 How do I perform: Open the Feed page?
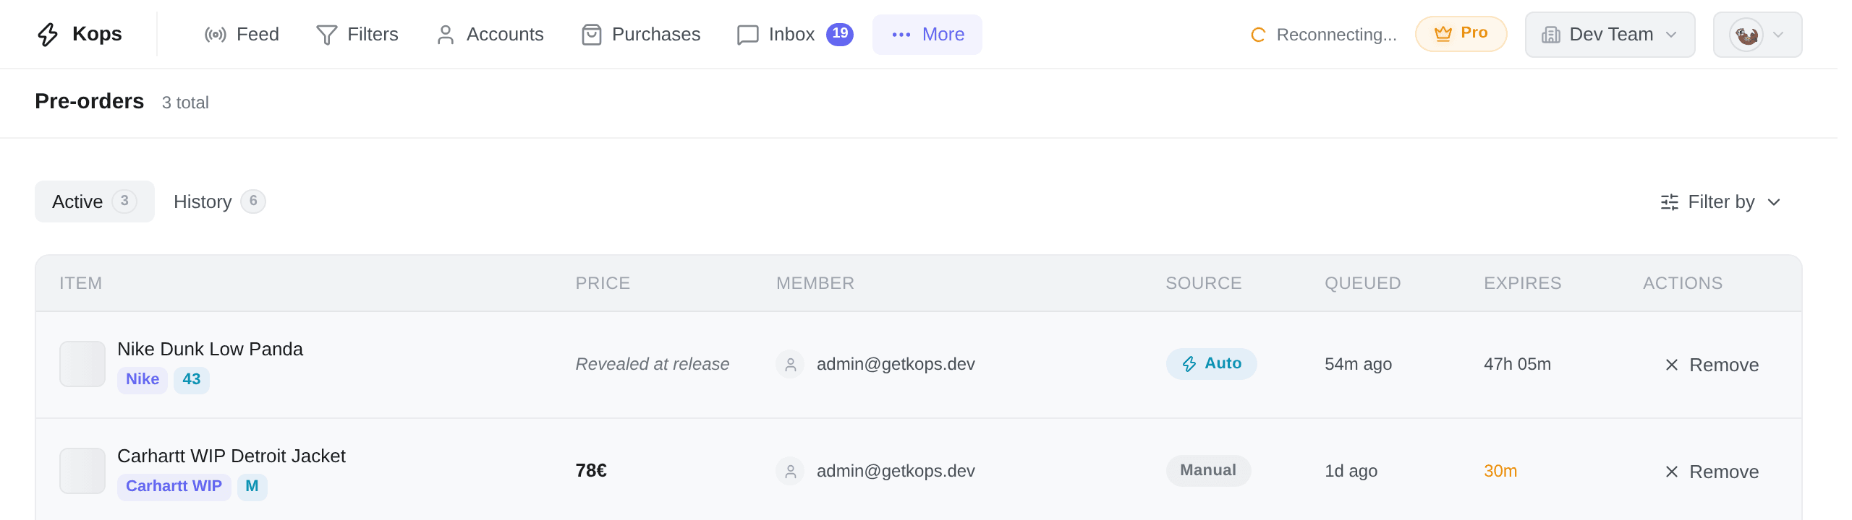[242, 35]
